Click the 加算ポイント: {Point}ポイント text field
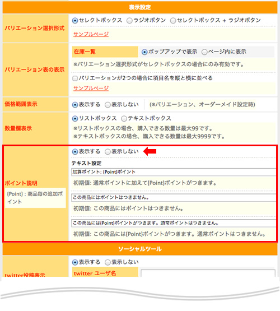 174,172
